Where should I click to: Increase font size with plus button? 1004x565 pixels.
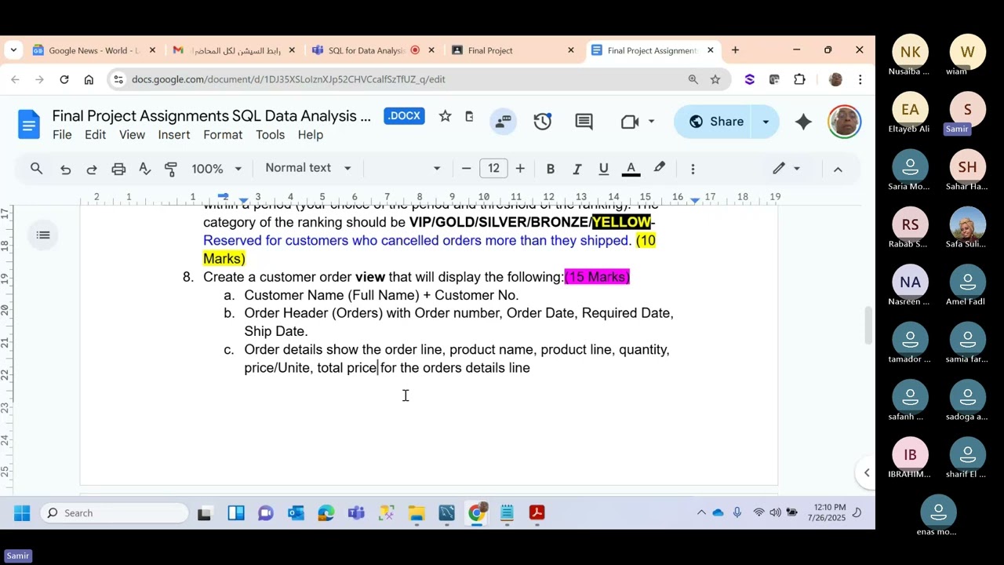pos(520,169)
